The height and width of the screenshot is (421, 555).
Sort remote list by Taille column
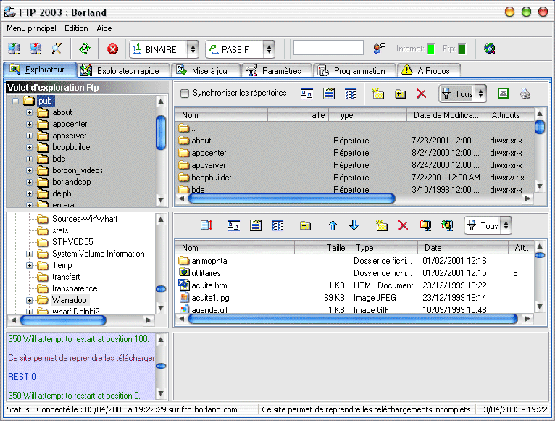click(x=298, y=115)
